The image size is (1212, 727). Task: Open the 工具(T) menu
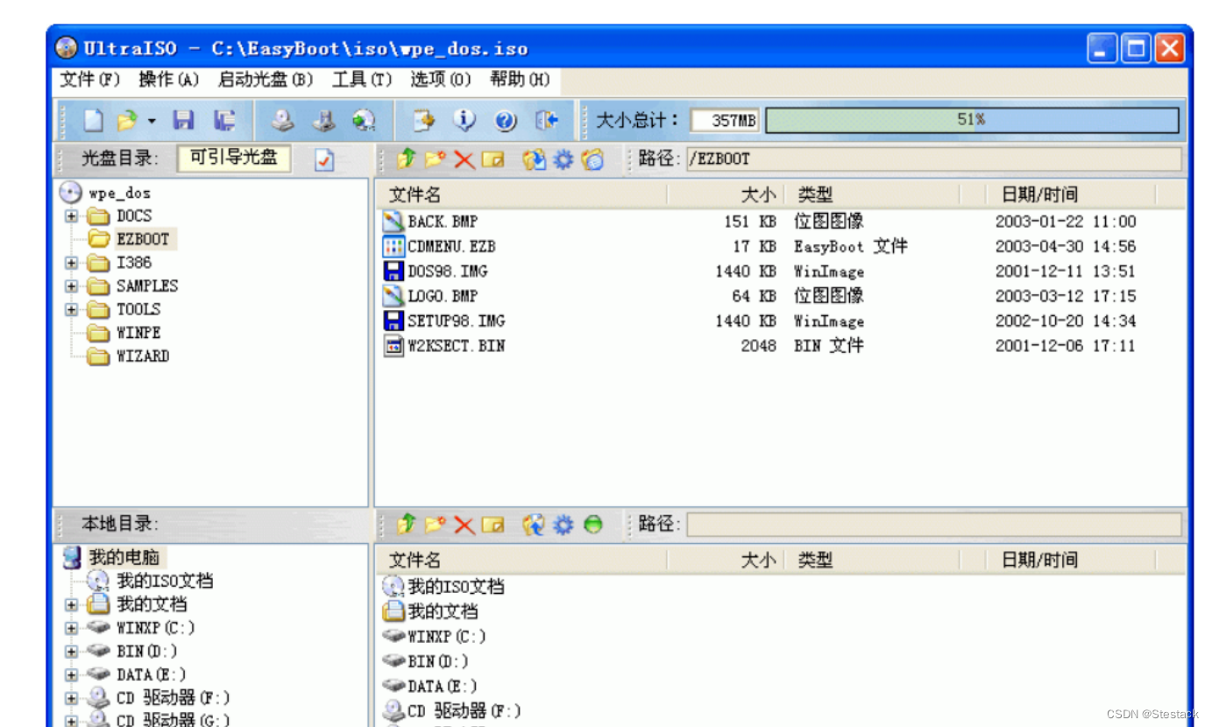pos(362,80)
